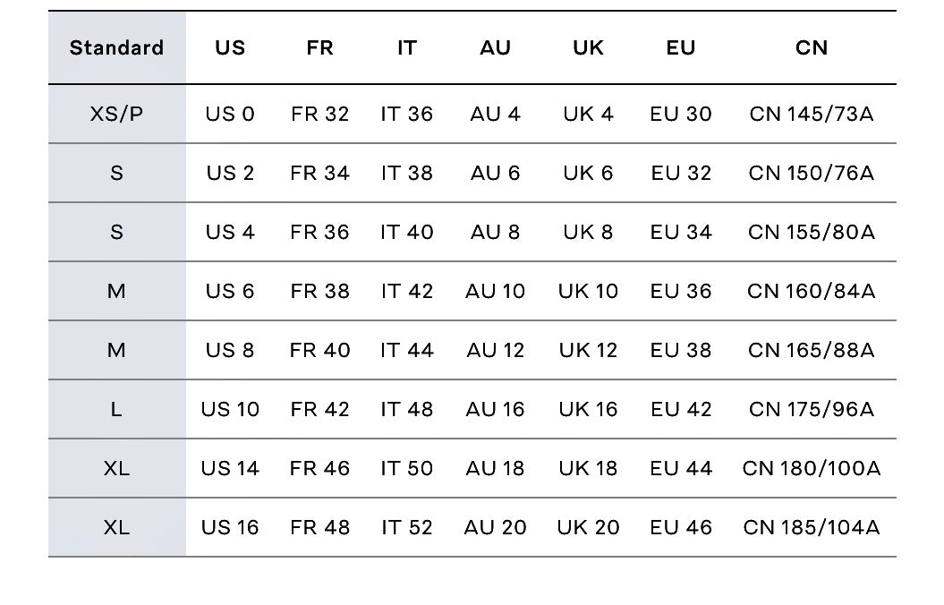The image size is (944, 605).
Task: Click the US 0 cell
Action: coord(230,115)
